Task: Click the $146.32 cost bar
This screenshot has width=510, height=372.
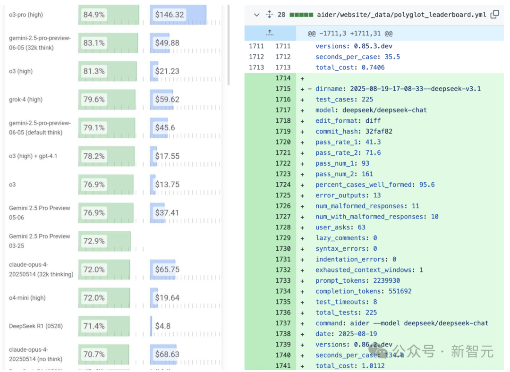Action: click(x=178, y=15)
